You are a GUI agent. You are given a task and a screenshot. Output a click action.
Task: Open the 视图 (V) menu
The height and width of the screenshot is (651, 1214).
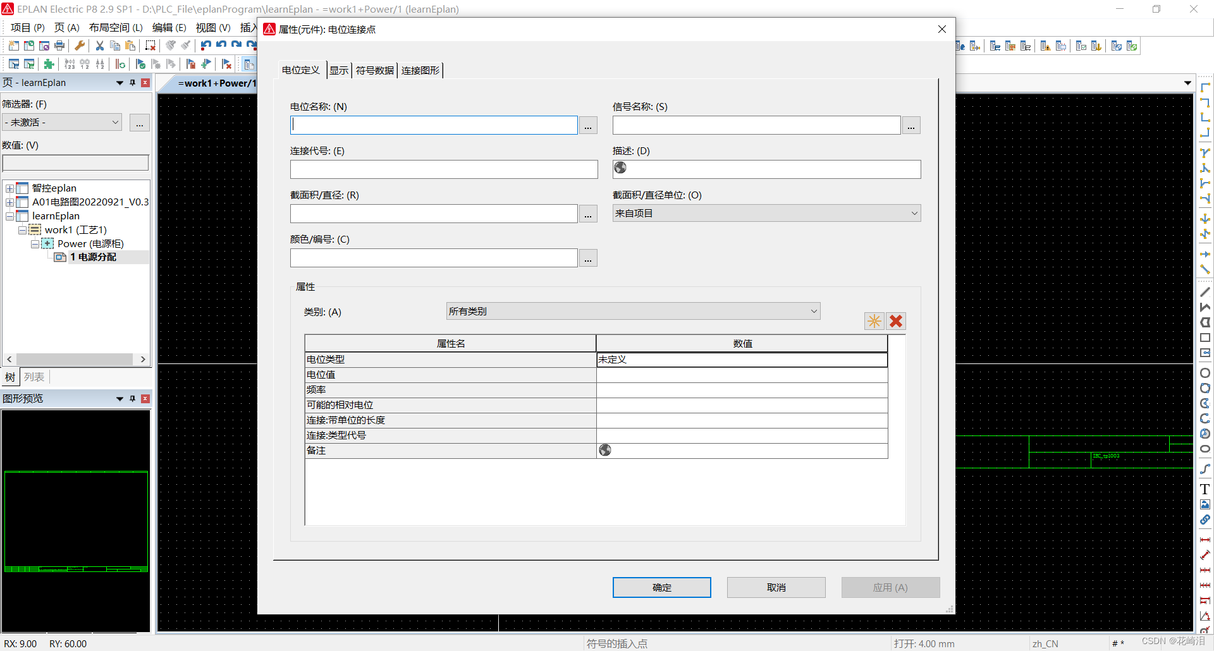pos(213,27)
